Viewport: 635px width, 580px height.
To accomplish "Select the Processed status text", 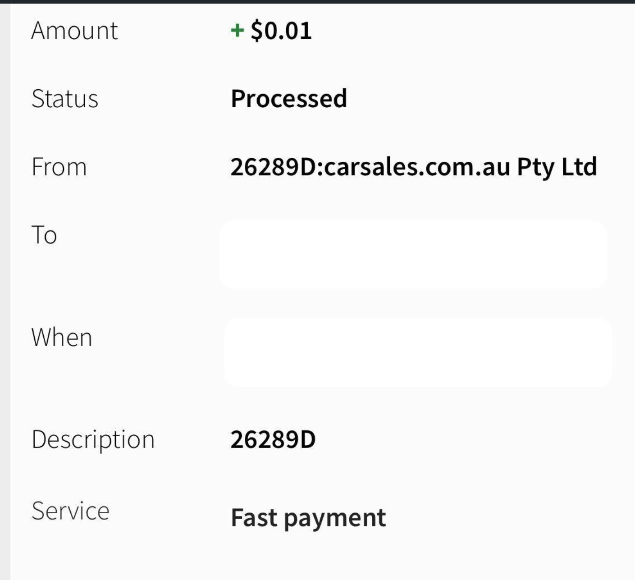I will tap(289, 99).
